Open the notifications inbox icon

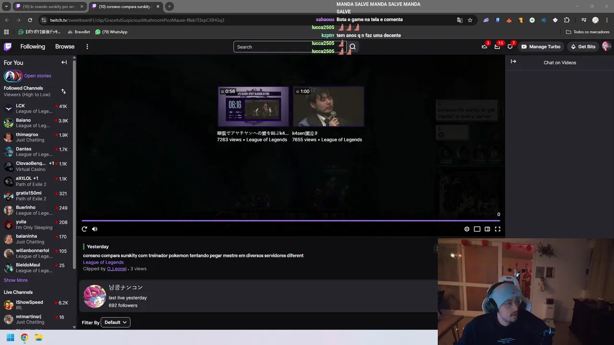click(497, 46)
